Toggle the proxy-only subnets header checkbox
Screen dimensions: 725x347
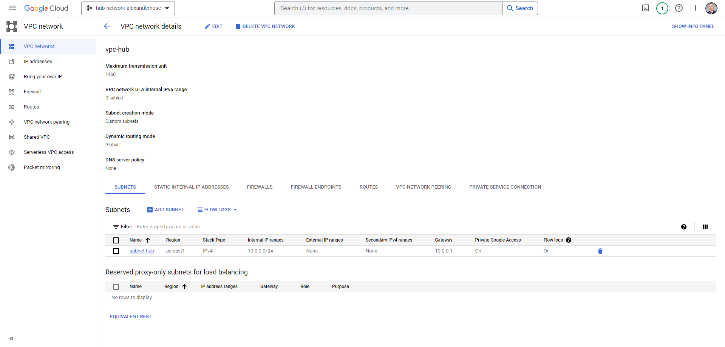coord(116,287)
